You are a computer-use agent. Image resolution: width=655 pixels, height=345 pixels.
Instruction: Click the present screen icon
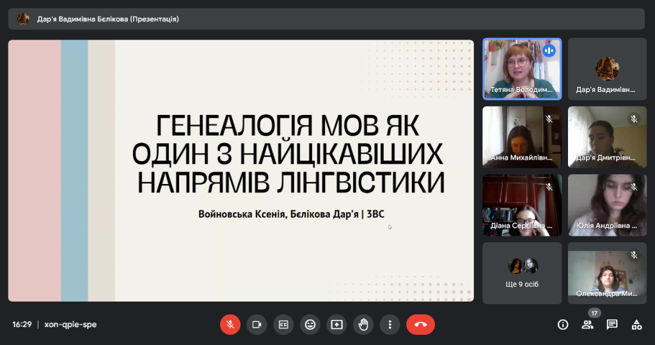337,325
